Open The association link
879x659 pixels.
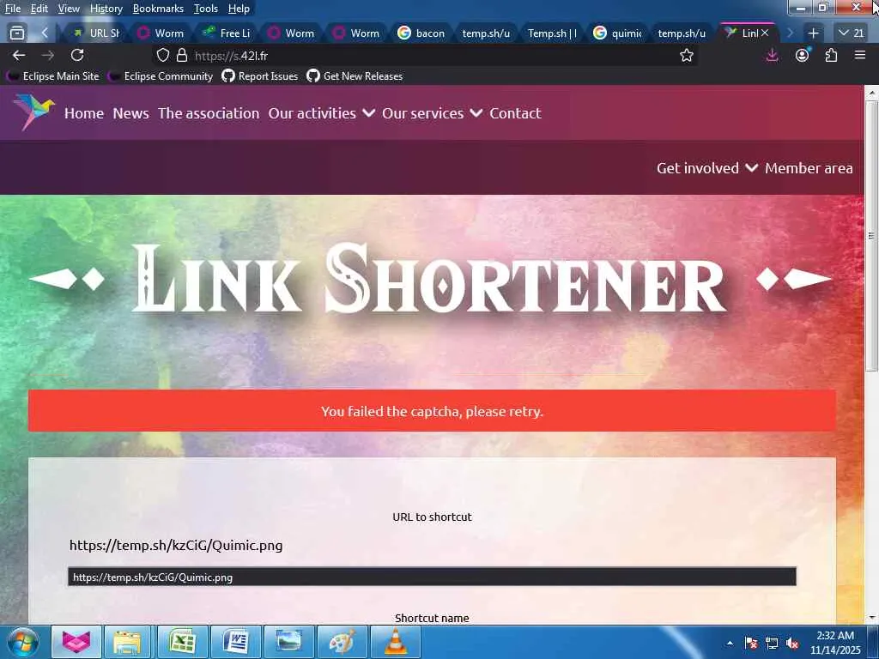pos(209,113)
